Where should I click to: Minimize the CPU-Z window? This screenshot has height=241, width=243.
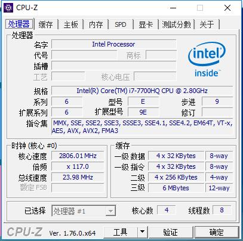click(x=173, y=8)
